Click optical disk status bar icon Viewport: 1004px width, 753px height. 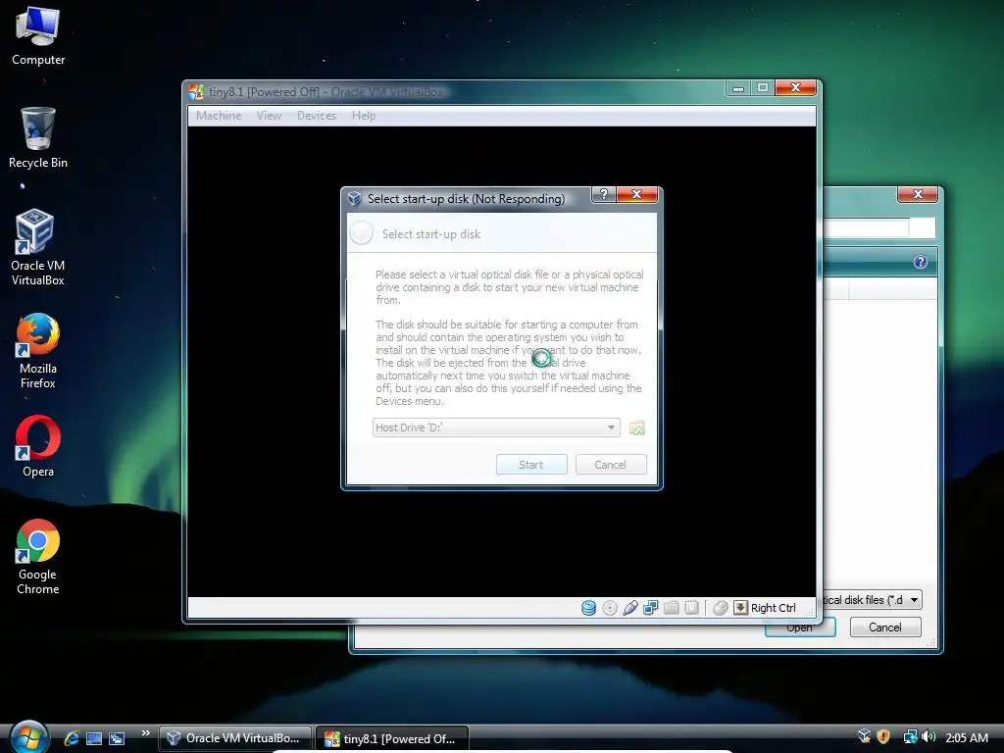coord(610,608)
